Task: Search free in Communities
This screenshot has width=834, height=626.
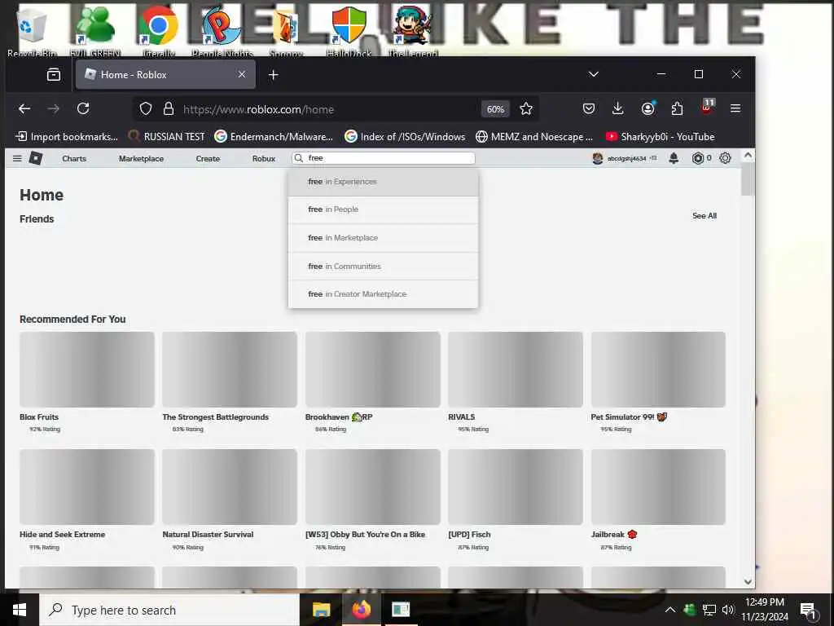Action: click(383, 267)
